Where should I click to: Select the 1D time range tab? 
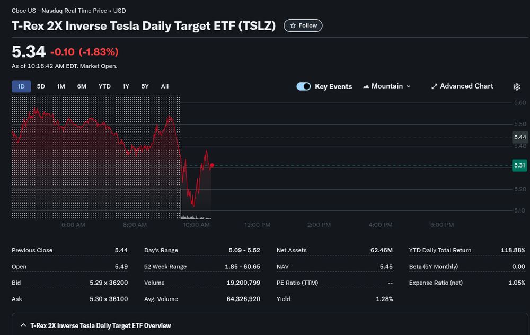pyautogui.click(x=21, y=86)
